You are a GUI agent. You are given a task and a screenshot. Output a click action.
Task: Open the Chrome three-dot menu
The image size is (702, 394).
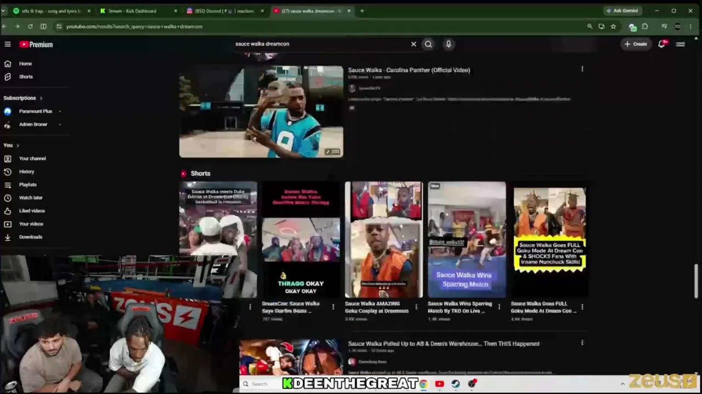(690, 26)
